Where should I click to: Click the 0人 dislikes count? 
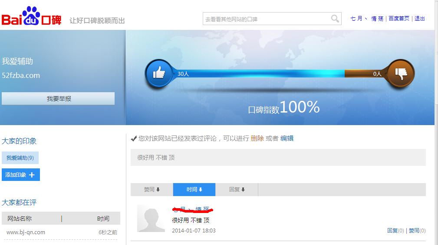[377, 74]
